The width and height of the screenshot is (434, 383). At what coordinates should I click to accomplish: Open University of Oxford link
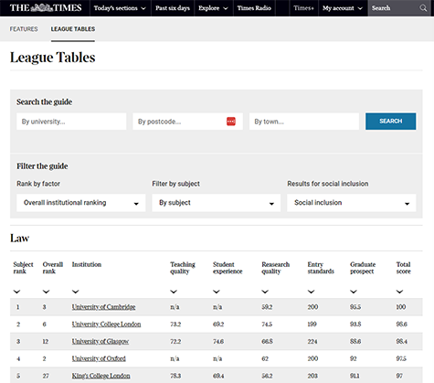(99, 358)
